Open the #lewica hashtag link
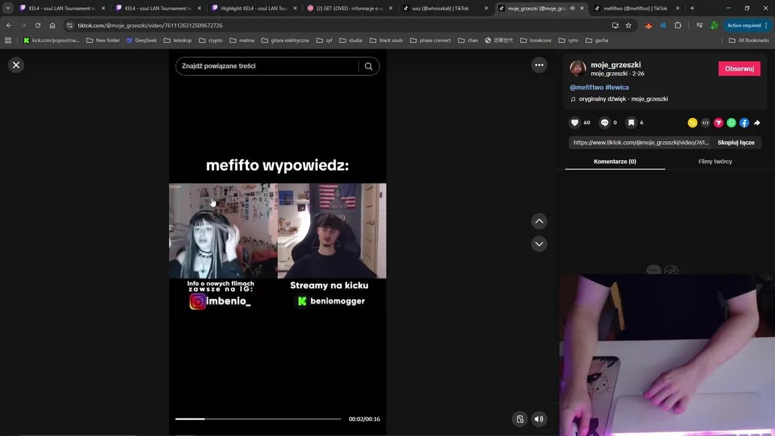 click(617, 87)
